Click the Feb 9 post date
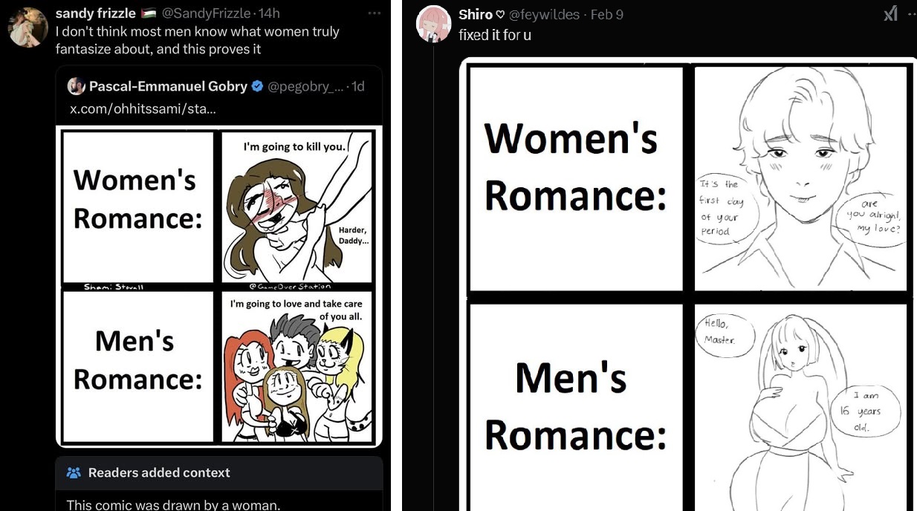Image resolution: width=917 pixels, height=511 pixels. [606, 15]
